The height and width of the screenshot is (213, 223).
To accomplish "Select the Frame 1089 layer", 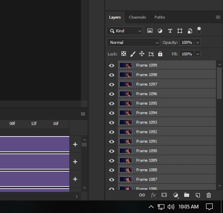I will click(x=167, y=160).
